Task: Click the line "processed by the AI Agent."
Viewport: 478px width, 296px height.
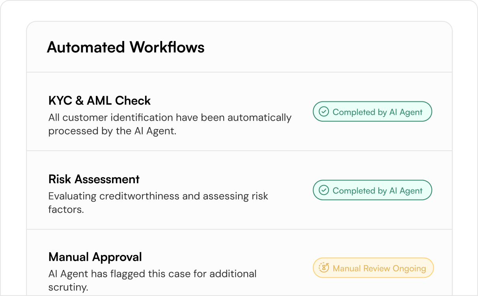Action: click(112, 131)
